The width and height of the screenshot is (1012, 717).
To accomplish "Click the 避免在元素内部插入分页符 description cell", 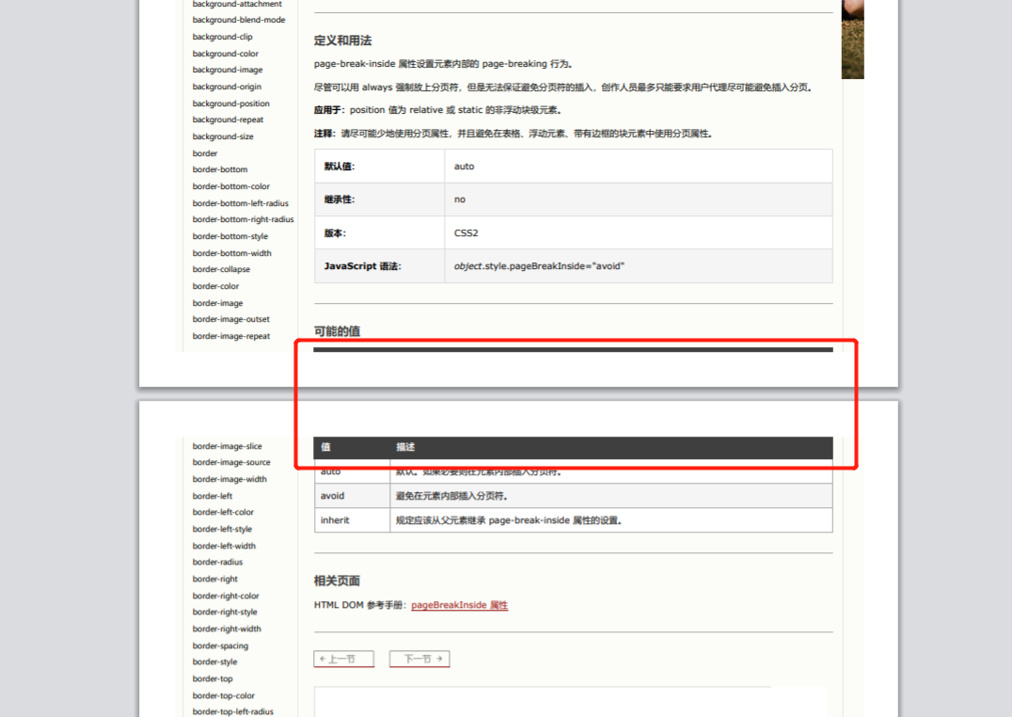I will click(x=611, y=496).
